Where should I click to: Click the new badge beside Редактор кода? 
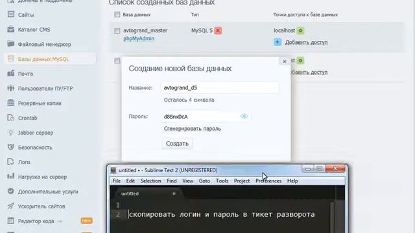click(x=86, y=220)
